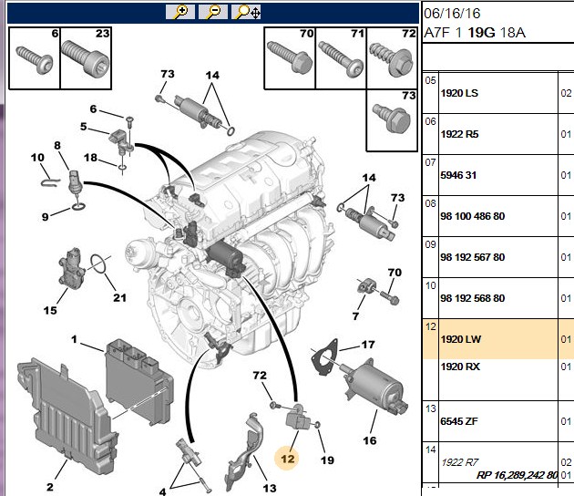Select part reference 5946 31

point(458,175)
